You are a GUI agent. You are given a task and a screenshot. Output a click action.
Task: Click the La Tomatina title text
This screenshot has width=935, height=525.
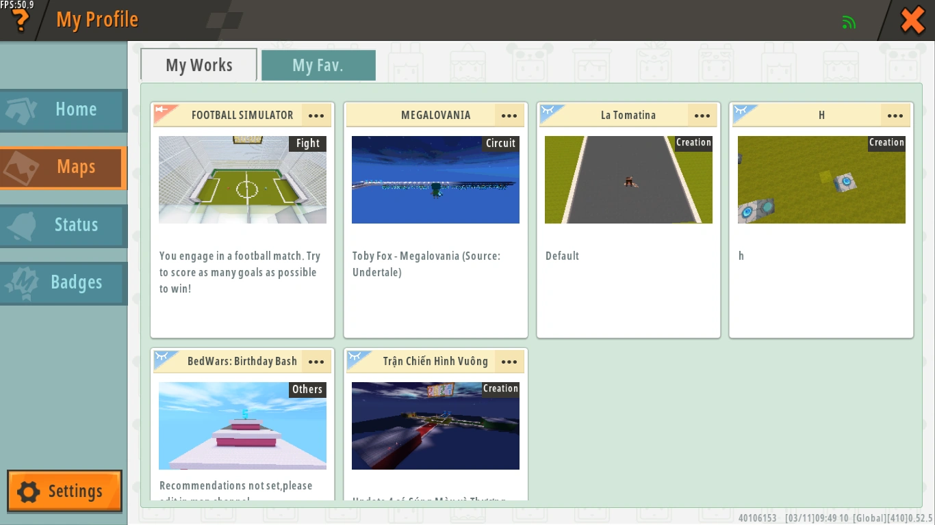coord(628,116)
